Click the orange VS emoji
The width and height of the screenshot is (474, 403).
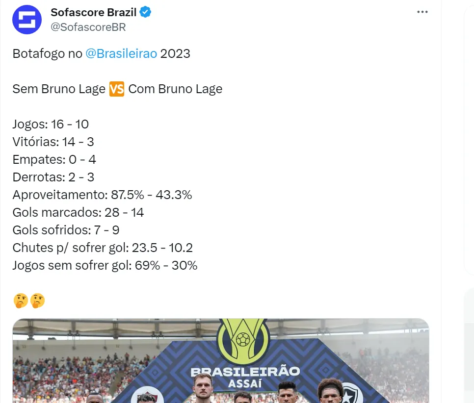(x=116, y=89)
